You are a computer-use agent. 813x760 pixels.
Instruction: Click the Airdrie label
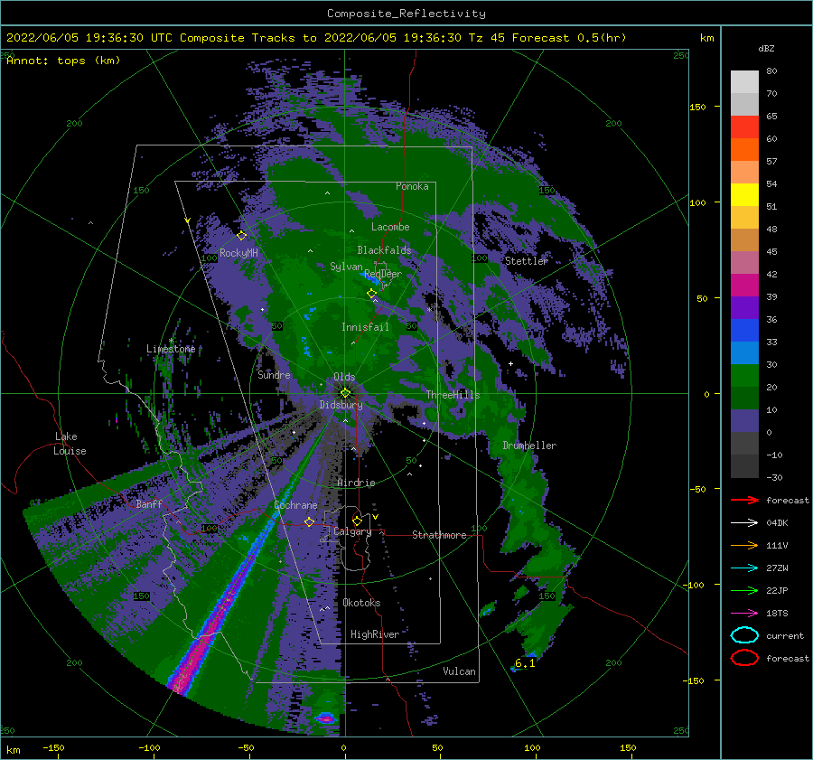point(356,483)
